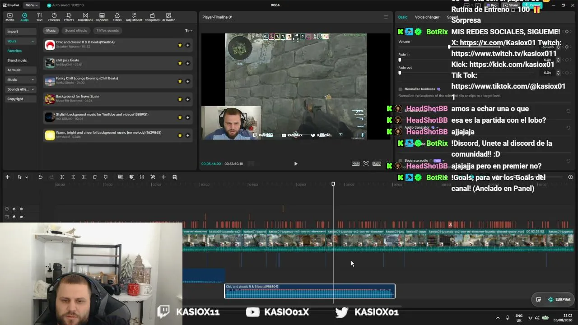This screenshot has width=578, height=325.
Task: Add Funky Chill Lounge Evening track to timeline
Action: click(x=188, y=81)
